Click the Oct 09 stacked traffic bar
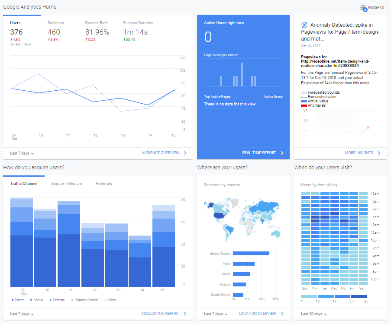 [22, 242]
